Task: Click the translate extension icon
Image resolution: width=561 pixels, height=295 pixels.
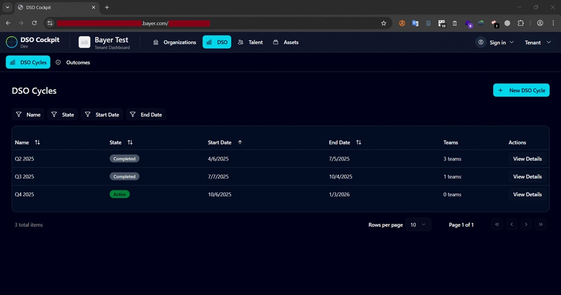Action: coord(415,23)
